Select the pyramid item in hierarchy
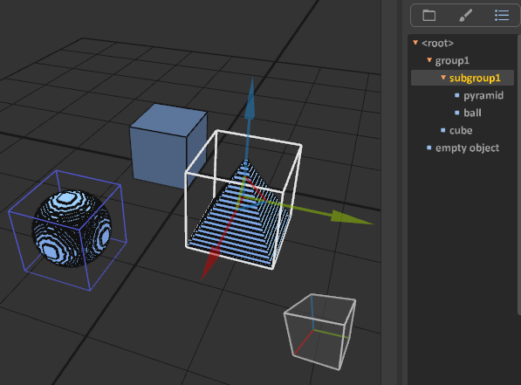Image resolution: width=521 pixels, height=385 pixels. (x=483, y=96)
